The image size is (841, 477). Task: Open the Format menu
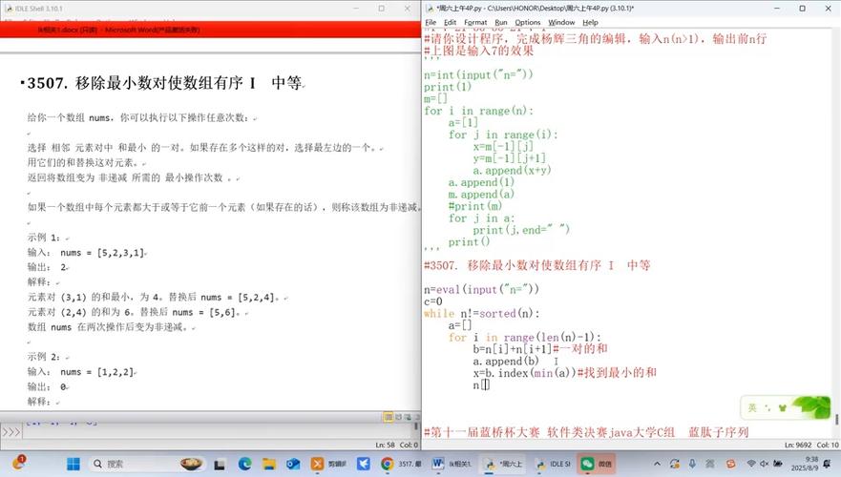474,22
